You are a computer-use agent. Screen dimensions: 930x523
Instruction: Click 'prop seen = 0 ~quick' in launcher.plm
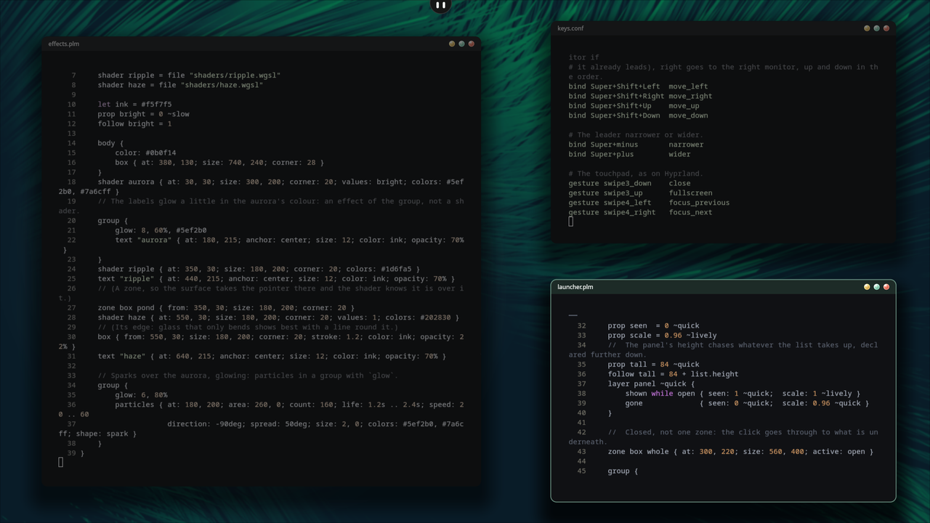[654, 325]
